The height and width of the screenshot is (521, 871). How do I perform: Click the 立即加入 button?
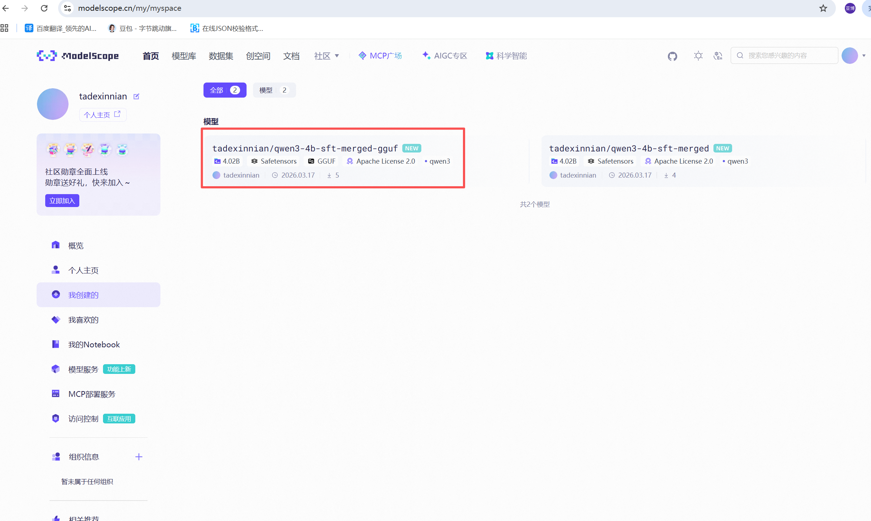[x=62, y=201]
